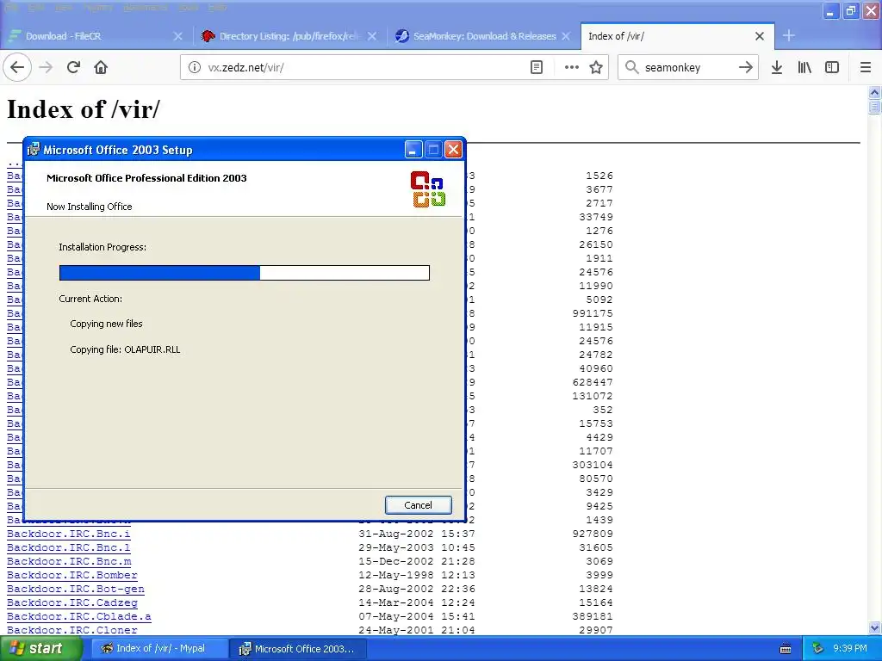Switch to Directory Listing firefox tab
The image size is (882, 661).
coord(289,36)
